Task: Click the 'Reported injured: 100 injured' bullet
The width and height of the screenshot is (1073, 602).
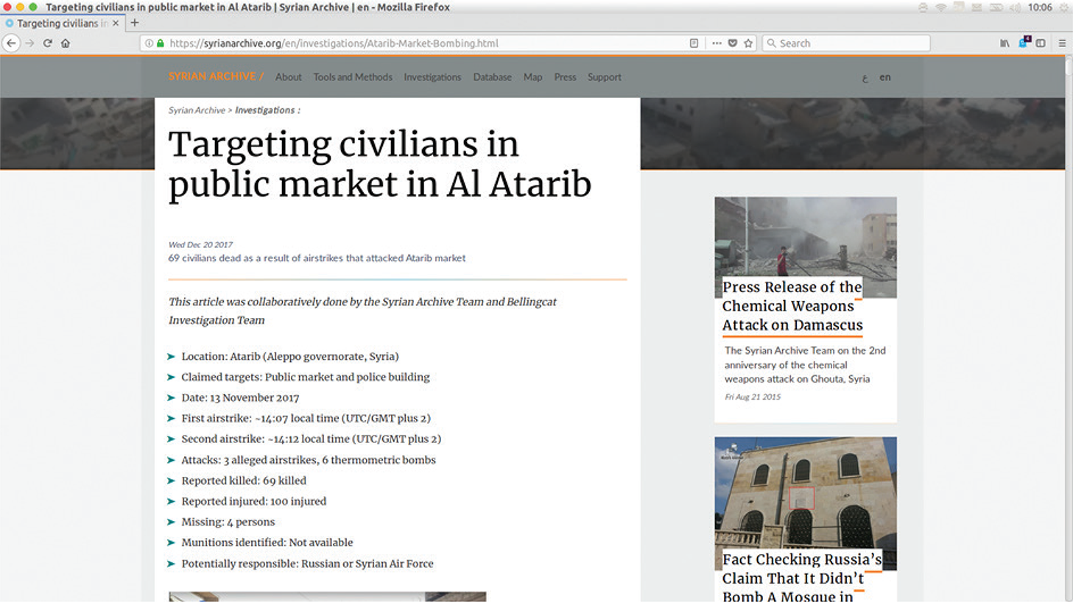Action: pyautogui.click(x=253, y=501)
